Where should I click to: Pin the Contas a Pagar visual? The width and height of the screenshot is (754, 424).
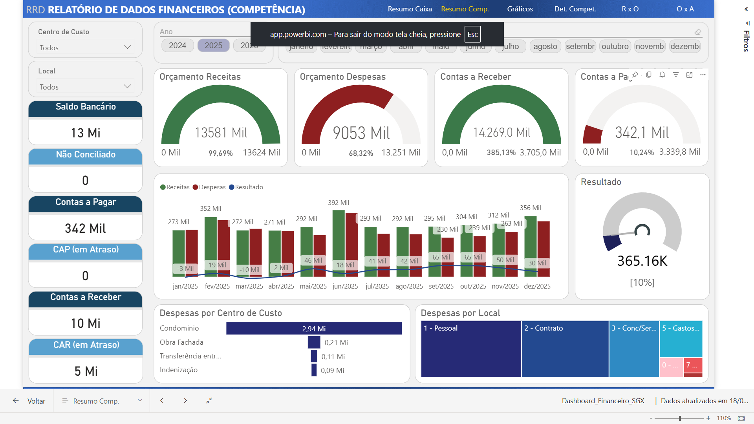635,75
